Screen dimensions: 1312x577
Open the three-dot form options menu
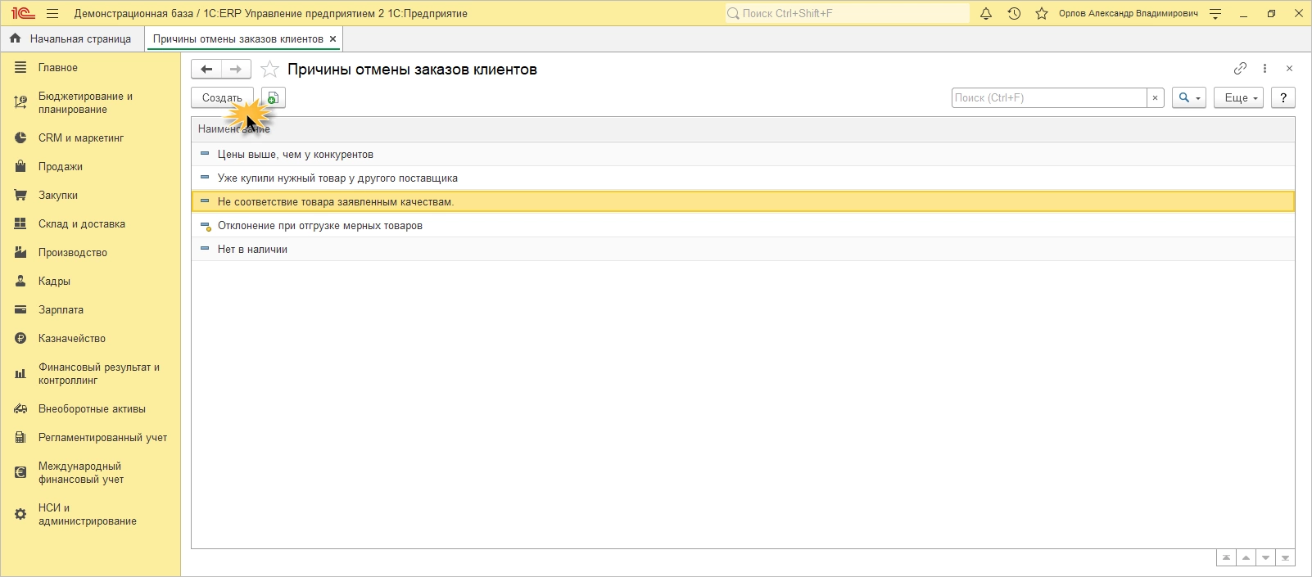click(1264, 69)
